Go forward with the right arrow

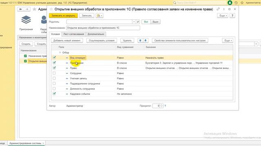tap(27, 9)
